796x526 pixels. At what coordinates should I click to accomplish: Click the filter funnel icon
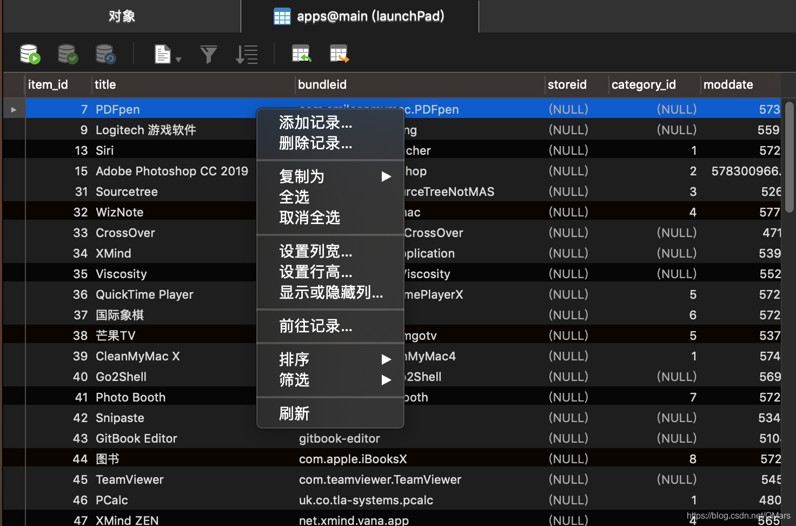pos(209,54)
